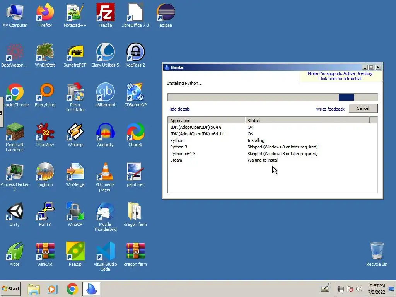This screenshot has height=297, width=396.
Task: Select the Python x64 3 row
Action: [273, 154]
